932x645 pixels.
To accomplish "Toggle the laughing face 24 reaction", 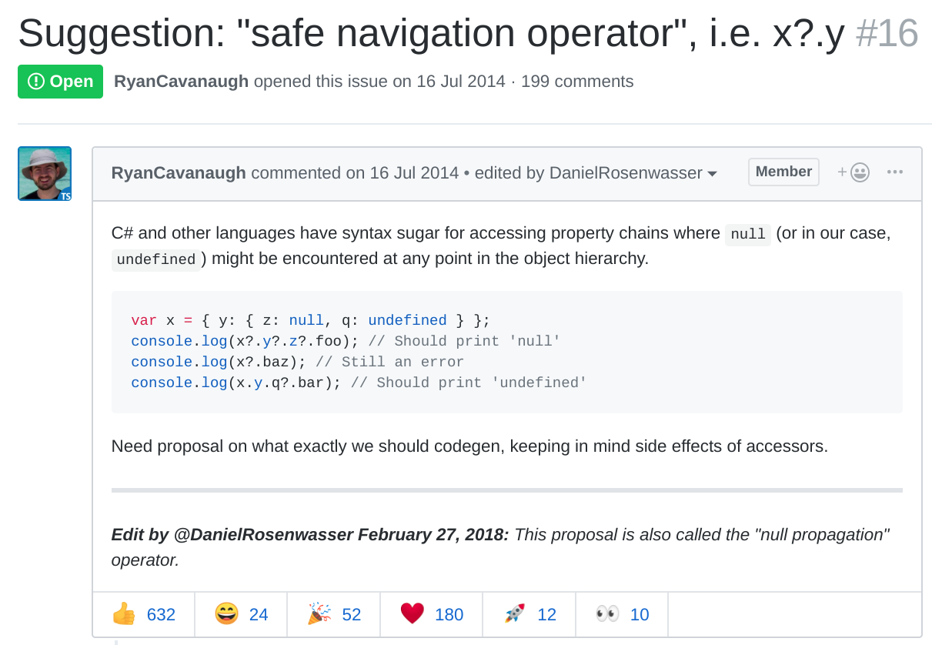I will (x=240, y=613).
